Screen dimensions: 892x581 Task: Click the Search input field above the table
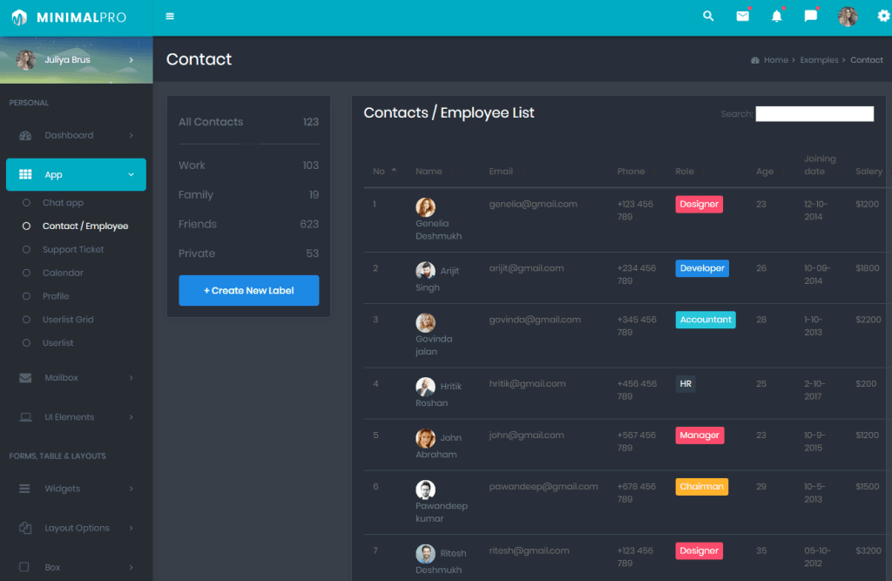coord(814,113)
